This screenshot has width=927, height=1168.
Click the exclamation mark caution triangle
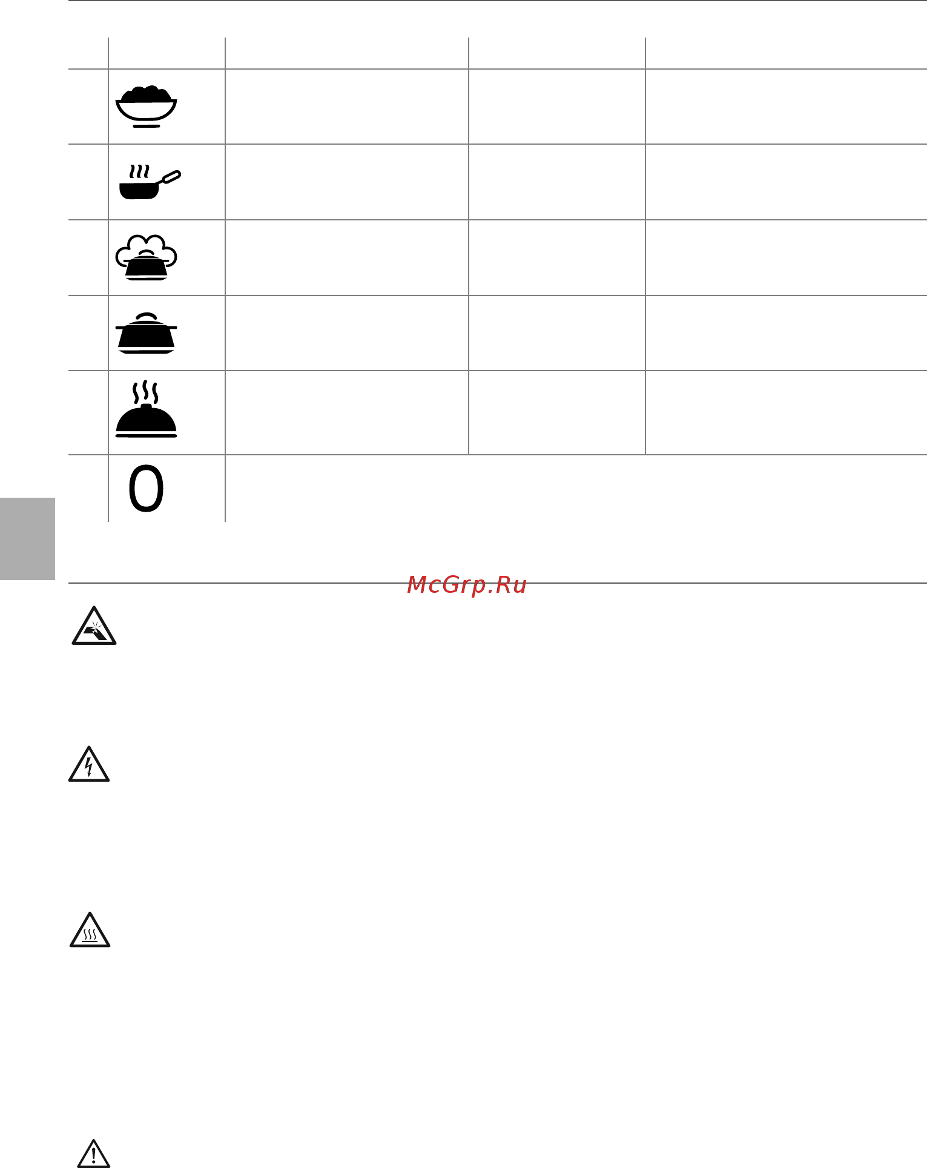[x=94, y=1153]
